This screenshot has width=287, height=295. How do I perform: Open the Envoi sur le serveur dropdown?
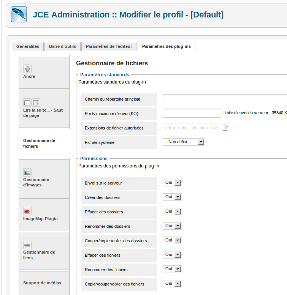point(172,183)
